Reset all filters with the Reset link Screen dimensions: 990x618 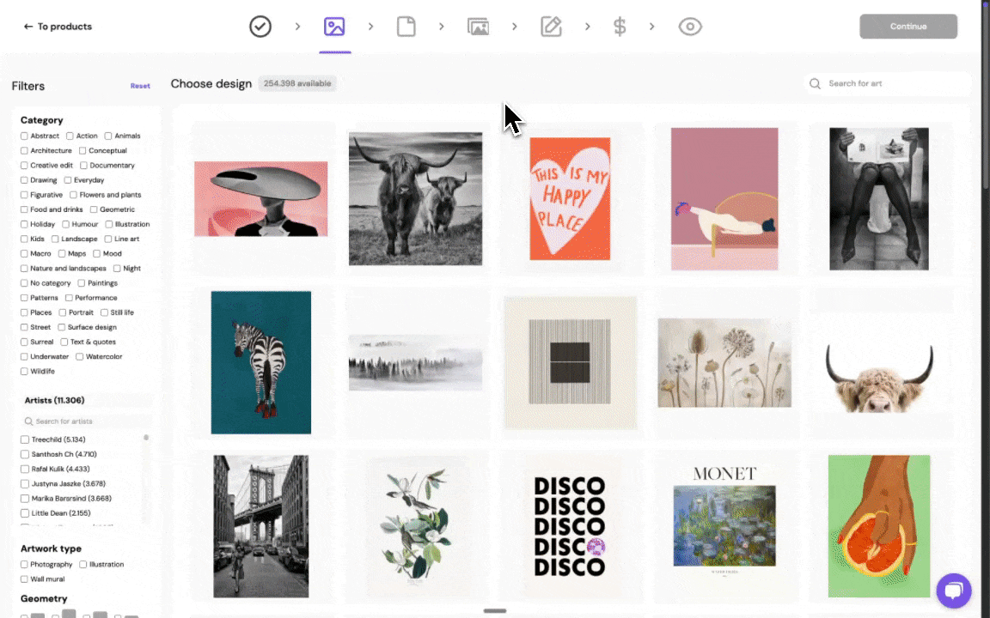140,86
